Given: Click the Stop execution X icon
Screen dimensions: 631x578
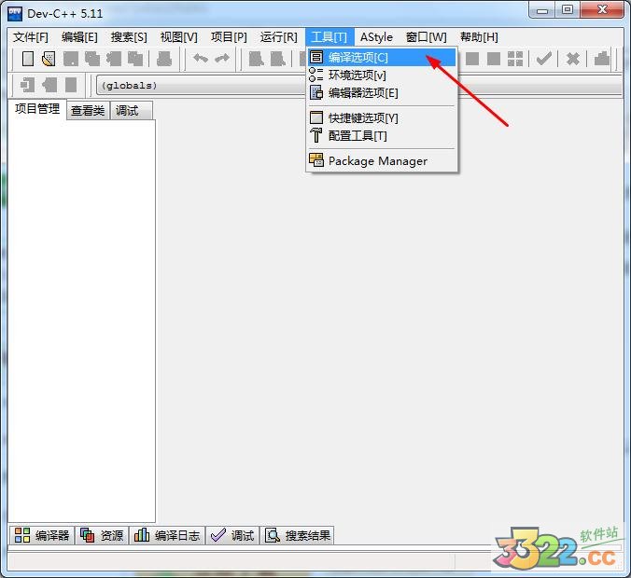Looking at the screenshot, I should pyautogui.click(x=572, y=59).
